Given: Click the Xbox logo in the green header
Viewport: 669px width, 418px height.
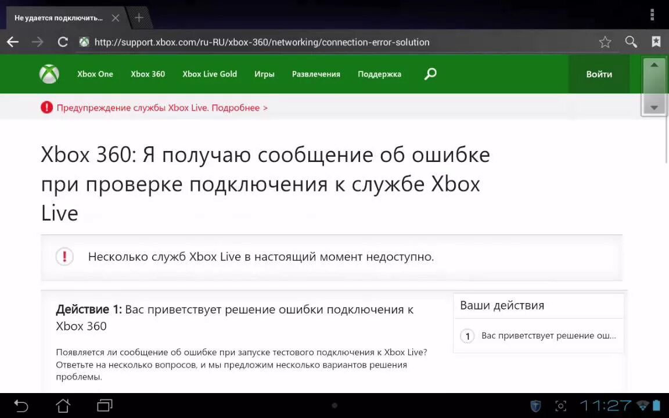Looking at the screenshot, I should click(x=49, y=74).
